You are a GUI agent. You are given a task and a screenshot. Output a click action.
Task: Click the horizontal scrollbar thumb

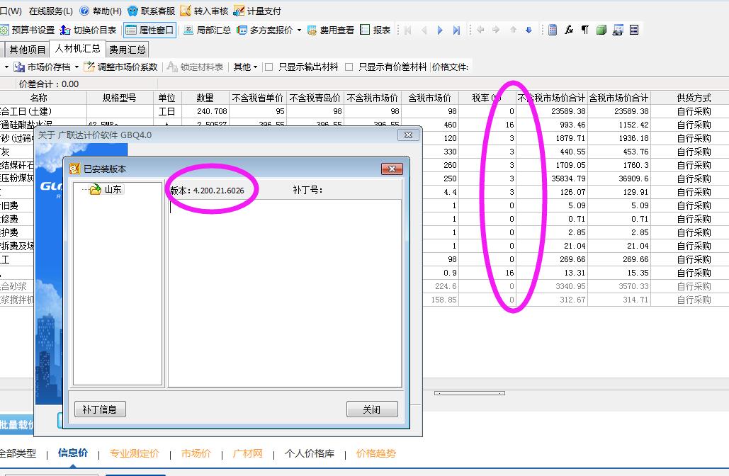470,393
